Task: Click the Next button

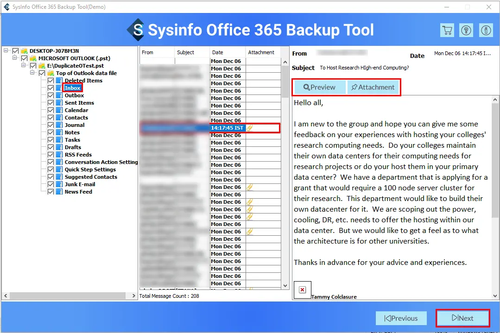Action: coord(462,318)
